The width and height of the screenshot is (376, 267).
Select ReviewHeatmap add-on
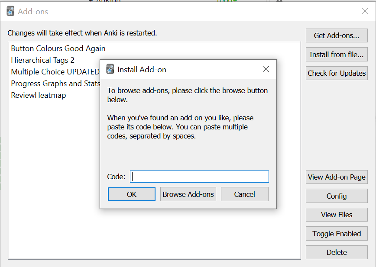point(39,95)
